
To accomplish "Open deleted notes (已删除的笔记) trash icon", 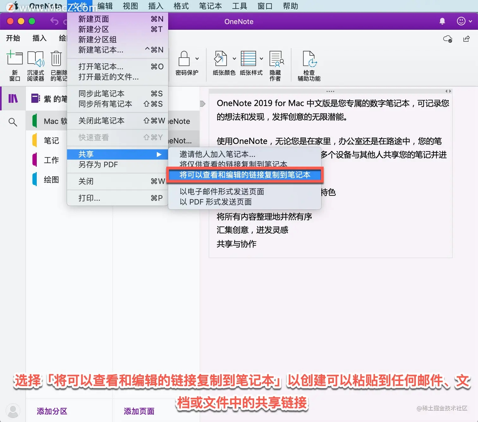I will (58, 65).
